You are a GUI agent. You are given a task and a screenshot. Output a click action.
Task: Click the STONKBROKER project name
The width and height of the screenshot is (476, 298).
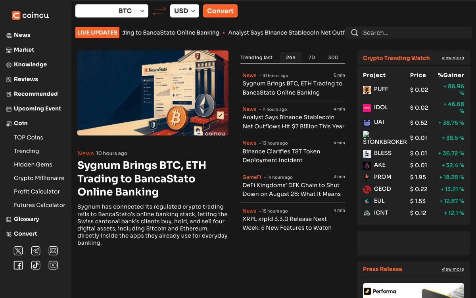(385, 142)
